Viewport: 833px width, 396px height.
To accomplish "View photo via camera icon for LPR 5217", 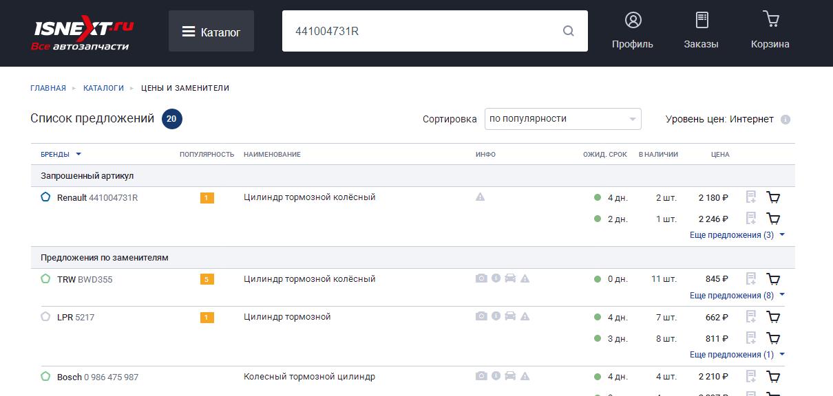I will [x=481, y=316].
